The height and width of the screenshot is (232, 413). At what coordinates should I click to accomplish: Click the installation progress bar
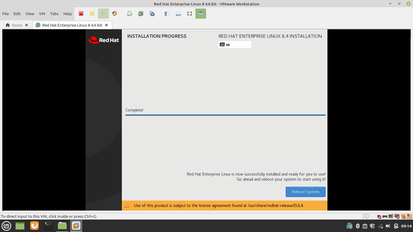(226, 115)
